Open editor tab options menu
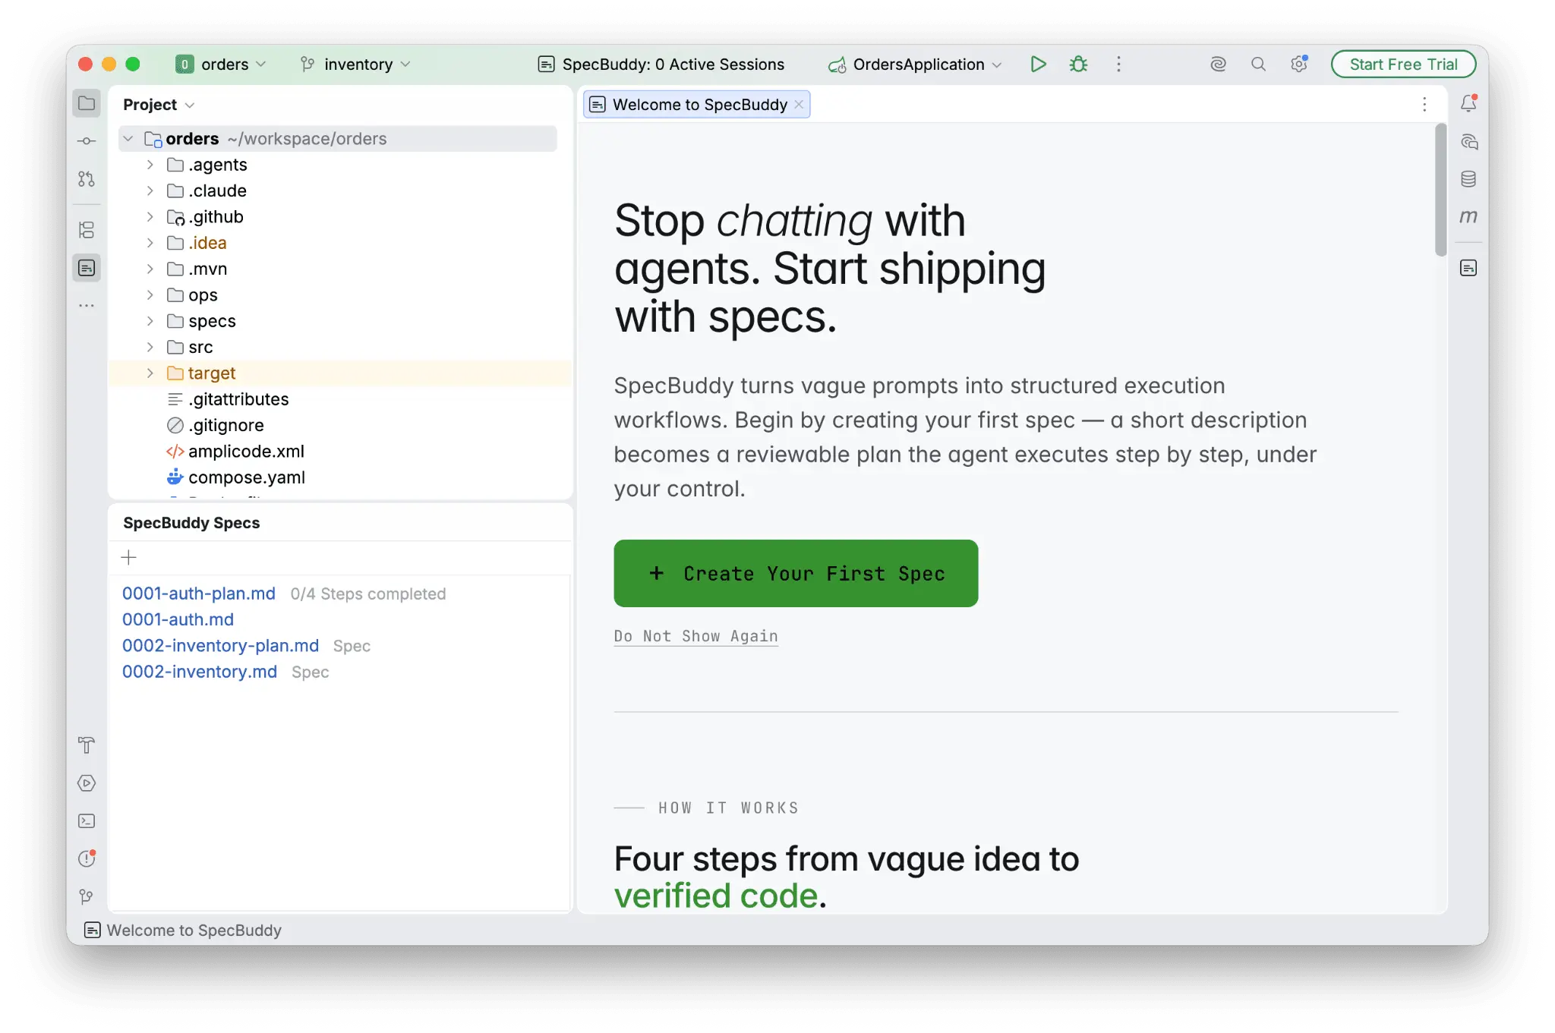1555x1033 pixels. click(1424, 105)
